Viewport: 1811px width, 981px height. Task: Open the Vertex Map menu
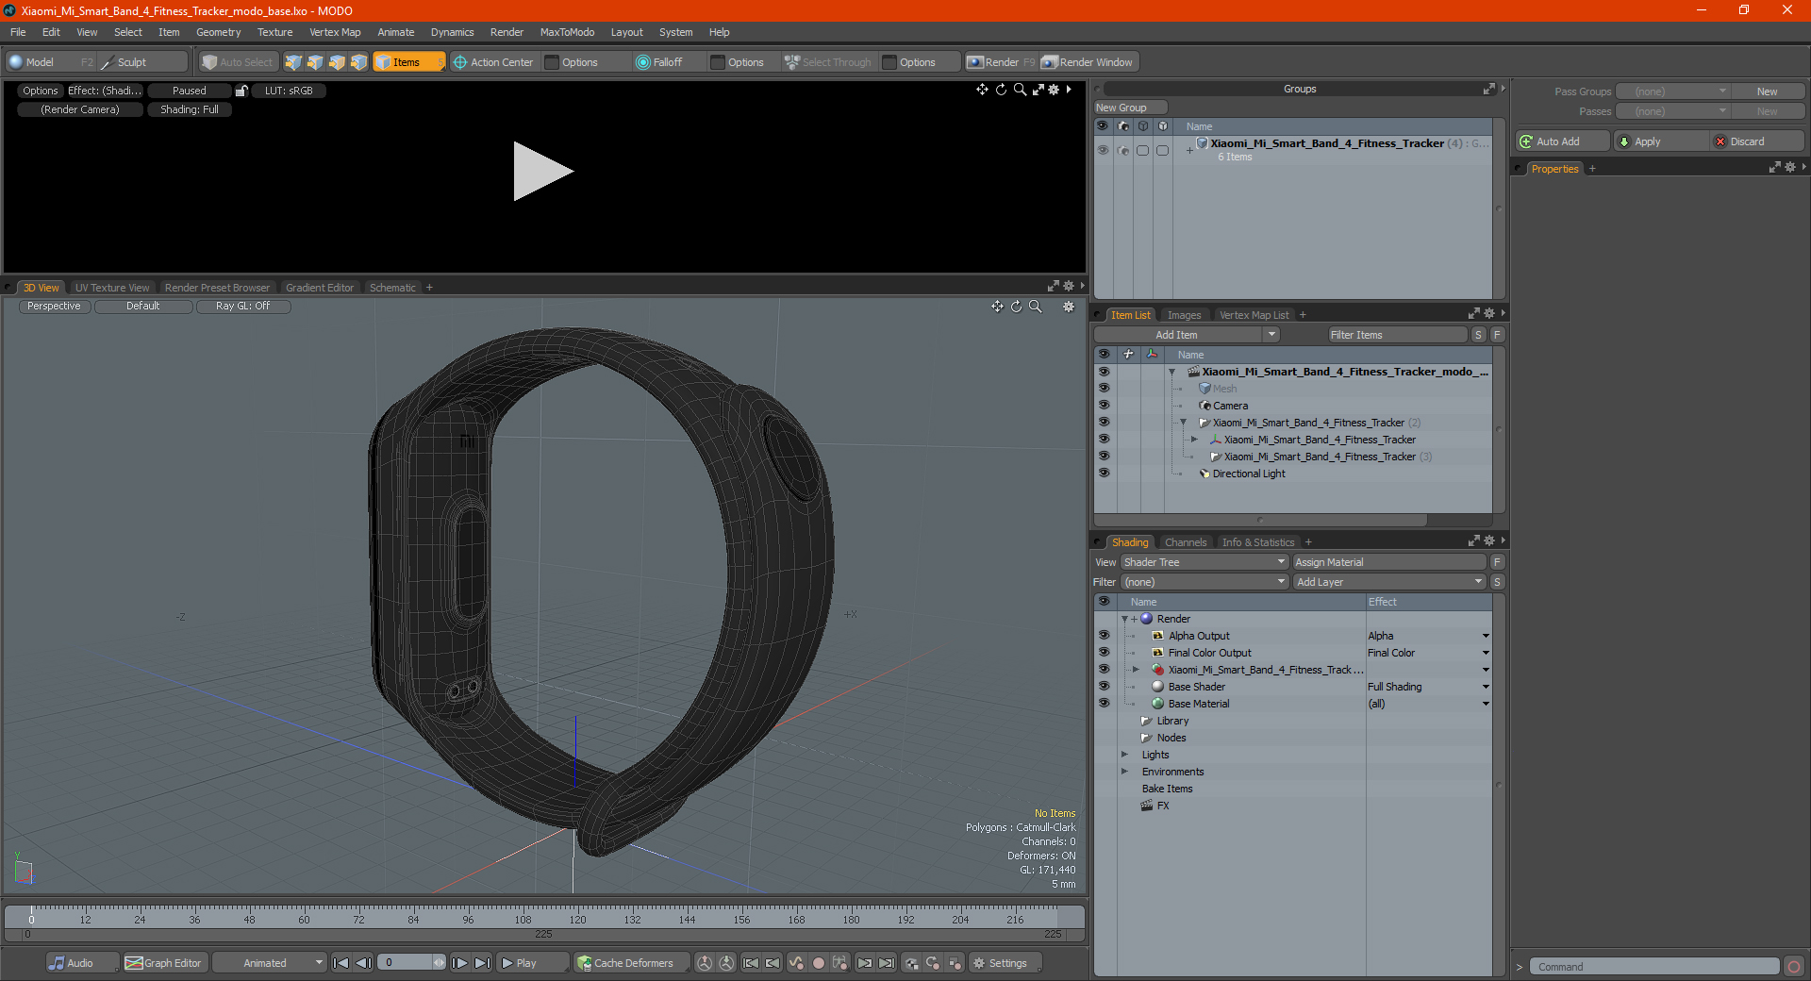335,32
